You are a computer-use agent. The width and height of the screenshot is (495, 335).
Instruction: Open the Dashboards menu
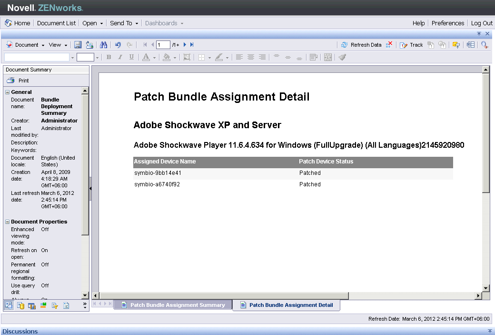(164, 23)
